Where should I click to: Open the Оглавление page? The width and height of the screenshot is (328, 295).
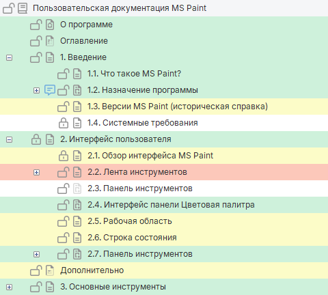(x=84, y=41)
